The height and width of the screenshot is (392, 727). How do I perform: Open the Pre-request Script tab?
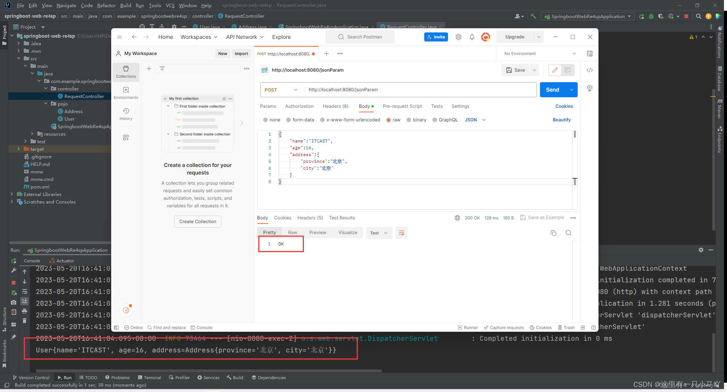coord(402,106)
